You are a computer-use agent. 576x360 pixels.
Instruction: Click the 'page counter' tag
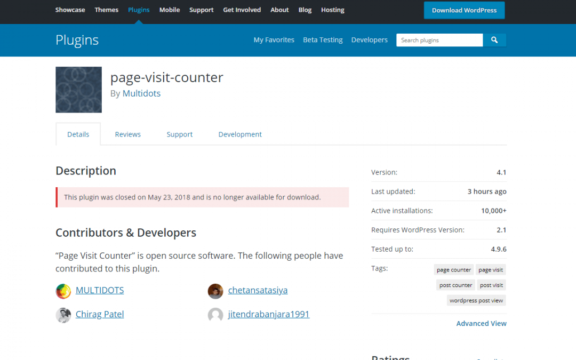pos(454,270)
